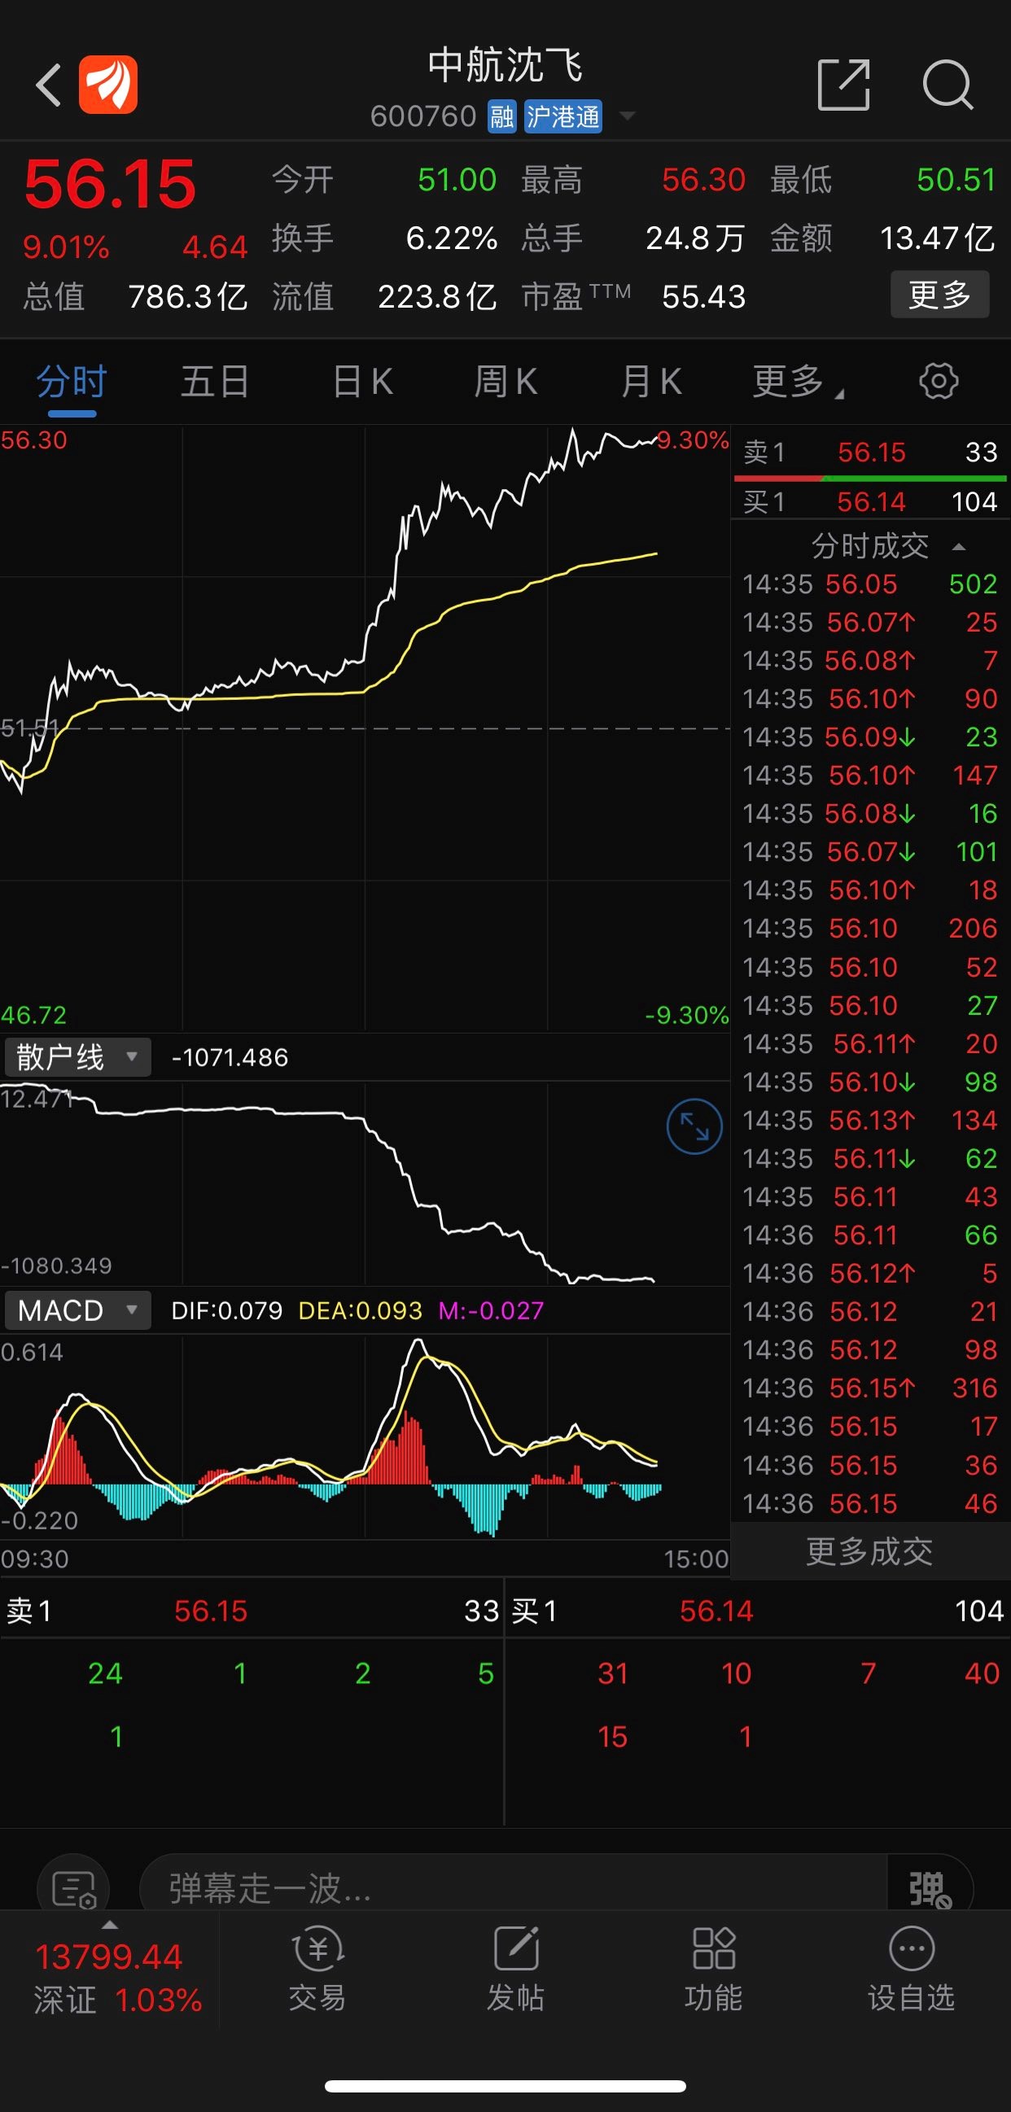The width and height of the screenshot is (1011, 2112).
Task: Switch to 日K tab
Action: (x=361, y=381)
